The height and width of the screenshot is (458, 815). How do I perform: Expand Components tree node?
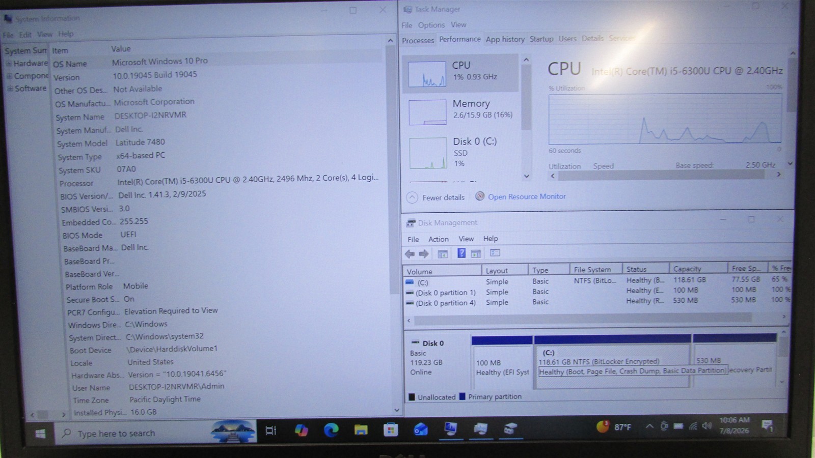click(9, 76)
